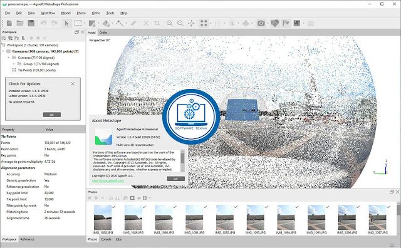Click the Add Photos icon in Workspace toolbar
Screen dimensions: 401x248
point(10,38)
